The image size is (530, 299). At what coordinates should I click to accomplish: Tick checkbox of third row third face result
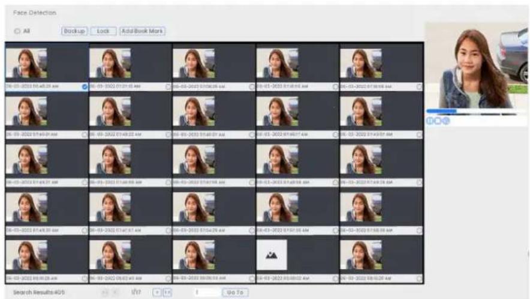coord(252,183)
